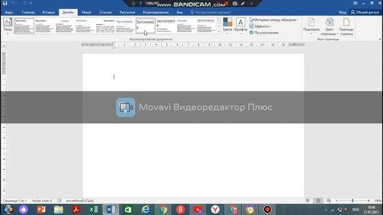This screenshot has height=215, width=383.
Task: Apply the blue Заголовок style set
Action: pyautogui.click(x=125, y=26)
